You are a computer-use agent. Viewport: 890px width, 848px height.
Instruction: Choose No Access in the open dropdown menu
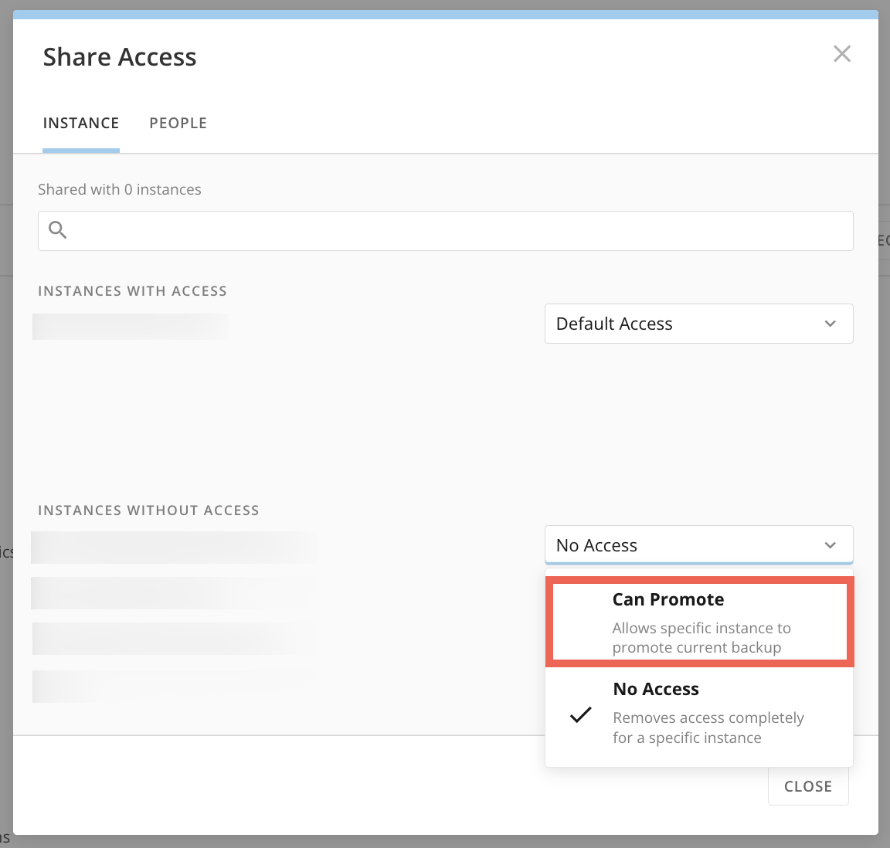(x=656, y=689)
